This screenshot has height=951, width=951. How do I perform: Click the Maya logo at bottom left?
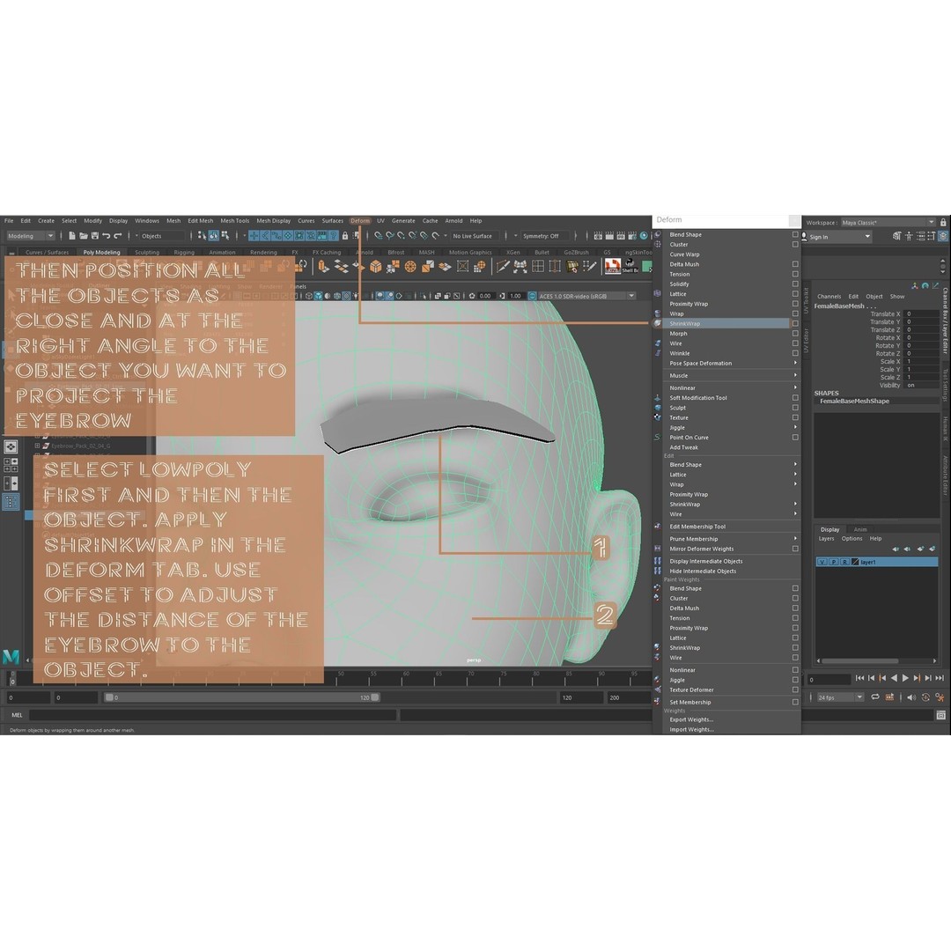click(x=11, y=656)
